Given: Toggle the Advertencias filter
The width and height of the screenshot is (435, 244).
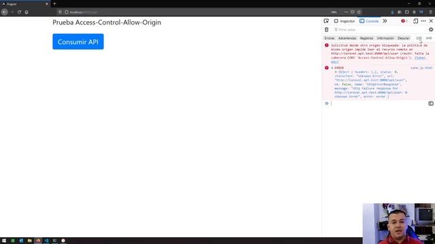Looking at the screenshot, I should (347, 38).
